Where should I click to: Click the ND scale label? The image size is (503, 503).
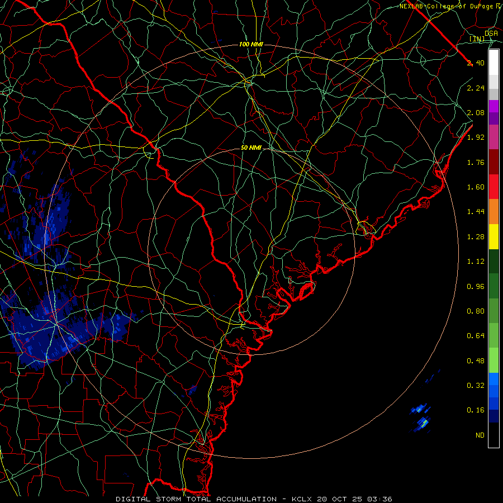(480, 435)
